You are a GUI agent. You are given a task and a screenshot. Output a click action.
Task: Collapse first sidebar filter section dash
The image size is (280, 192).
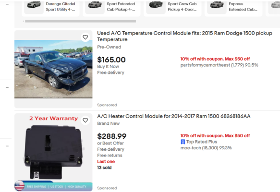[7, 4]
